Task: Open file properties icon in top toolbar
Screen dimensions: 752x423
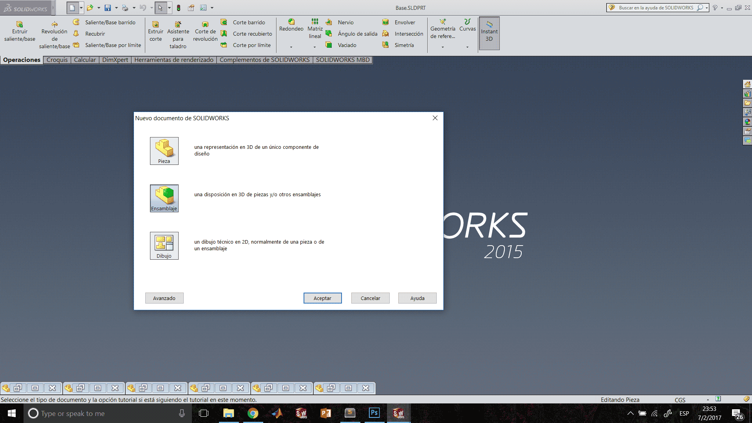Action: click(x=191, y=8)
